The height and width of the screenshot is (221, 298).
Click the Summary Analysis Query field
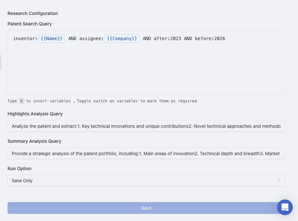(x=146, y=153)
